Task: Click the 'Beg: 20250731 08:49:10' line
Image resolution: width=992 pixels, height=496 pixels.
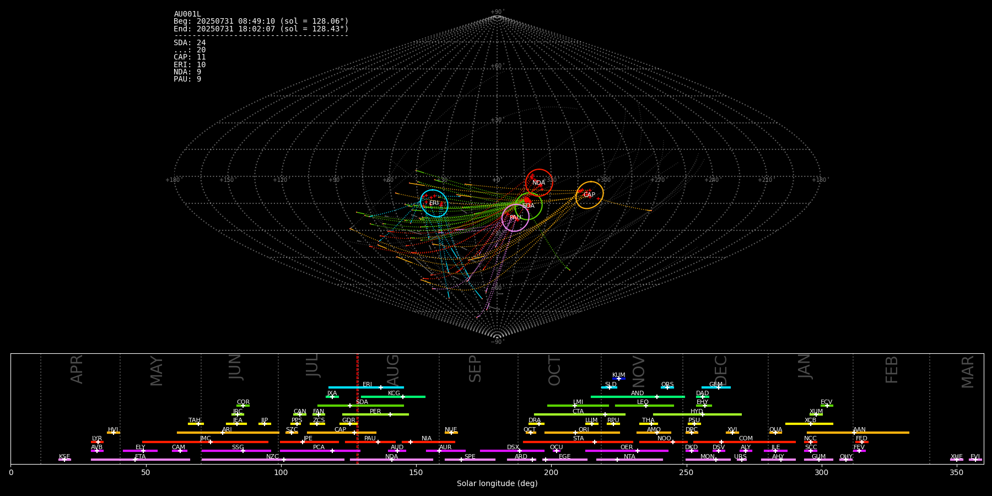Action: coord(261,21)
